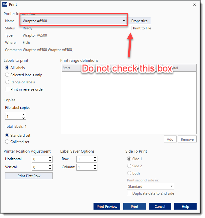Select the Collated set option
Image resolution: width=205 pixels, height=218 pixels.
(7, 142)
